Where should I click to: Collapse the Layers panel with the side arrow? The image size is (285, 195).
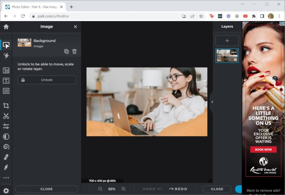tap(212, 102)
